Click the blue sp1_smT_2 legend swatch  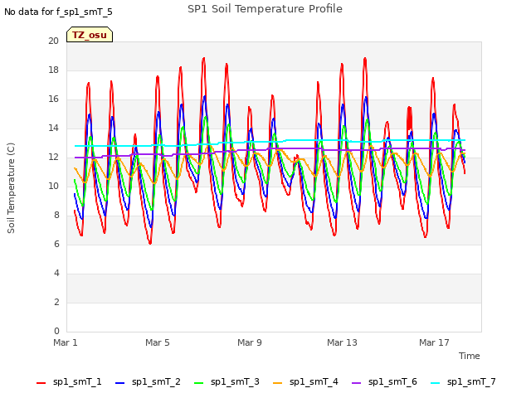click(119, 383)
